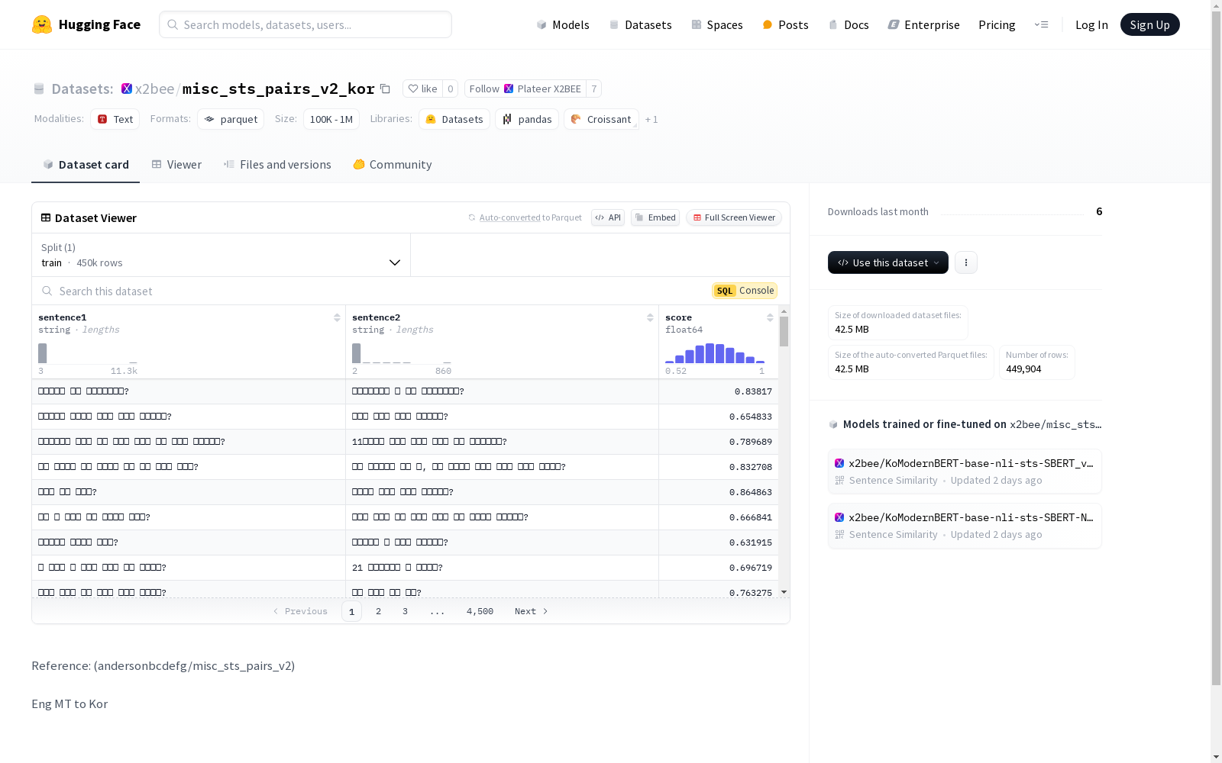The image size is (1222, 763).
Task: Open the dataset API button
Action: pyautogui.click(x=608, y=217)
